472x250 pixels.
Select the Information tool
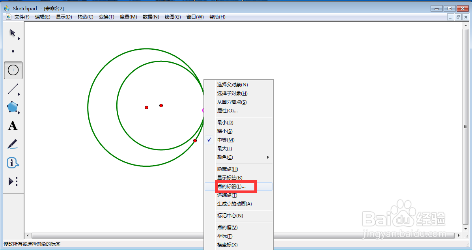tap(13, 163)
